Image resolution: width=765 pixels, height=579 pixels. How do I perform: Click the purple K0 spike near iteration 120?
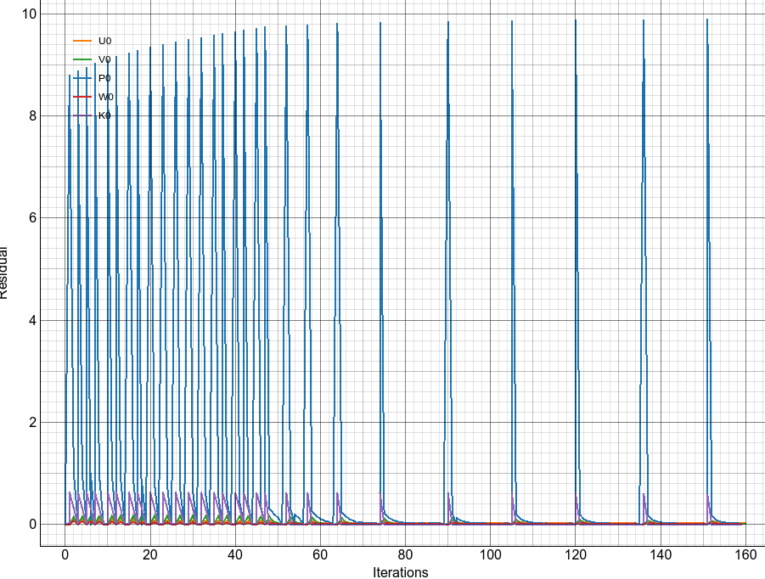577,497
